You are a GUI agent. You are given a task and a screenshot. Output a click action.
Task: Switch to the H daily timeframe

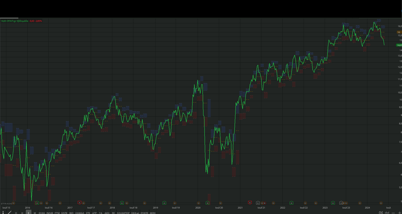tap(22, 213)
